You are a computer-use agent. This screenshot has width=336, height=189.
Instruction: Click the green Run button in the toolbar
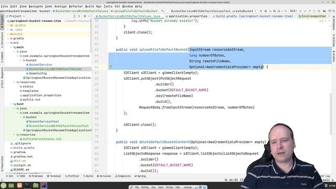261,11
